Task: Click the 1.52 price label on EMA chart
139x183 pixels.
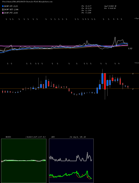Action: click(x=130, y=49)
